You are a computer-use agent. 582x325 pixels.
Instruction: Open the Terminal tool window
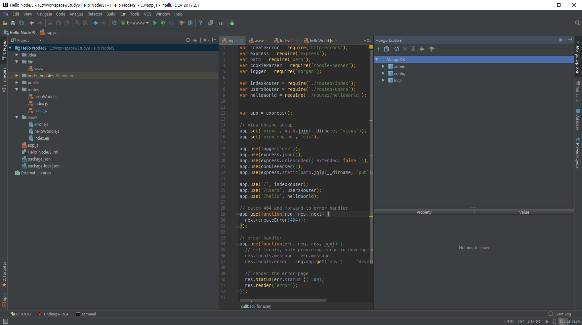[86, 314]
